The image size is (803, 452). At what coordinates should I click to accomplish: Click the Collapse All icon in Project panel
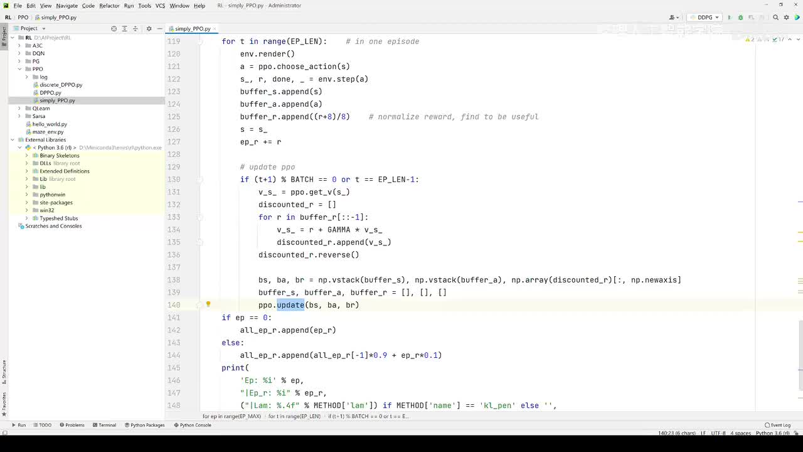[x=135, y=28]
